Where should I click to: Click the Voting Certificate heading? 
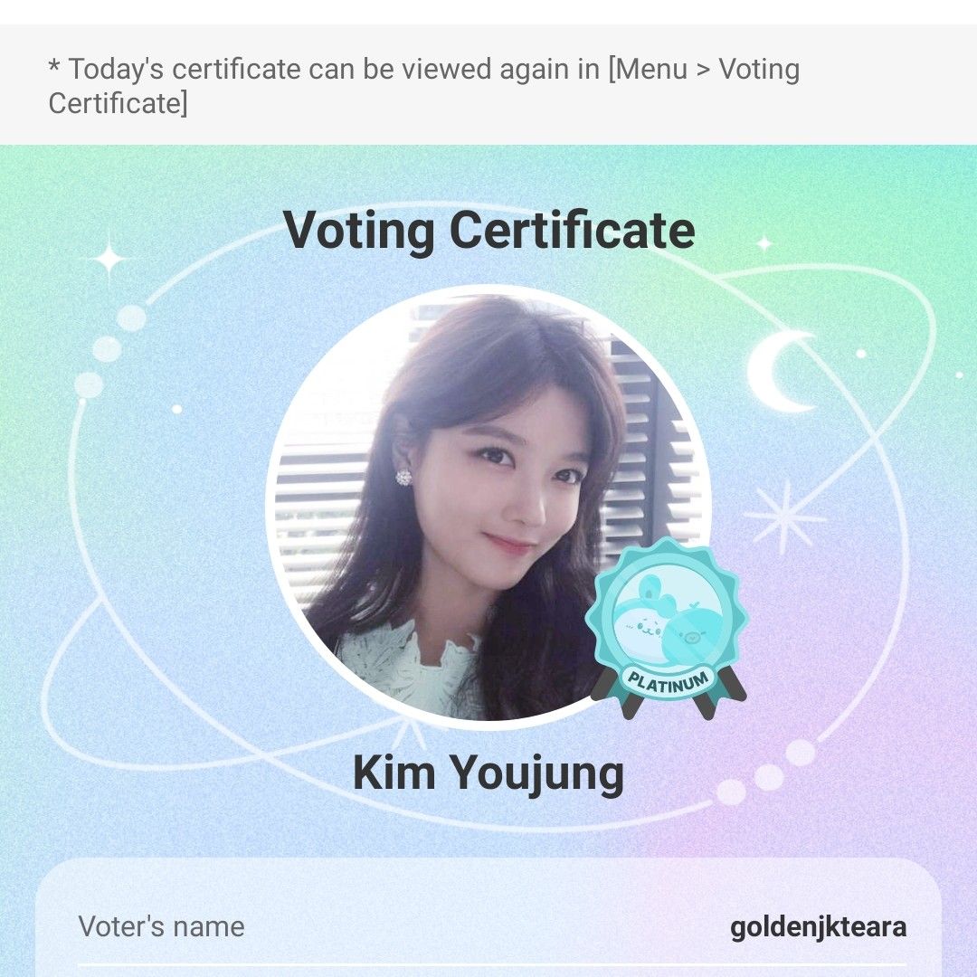tap(489, 231)
